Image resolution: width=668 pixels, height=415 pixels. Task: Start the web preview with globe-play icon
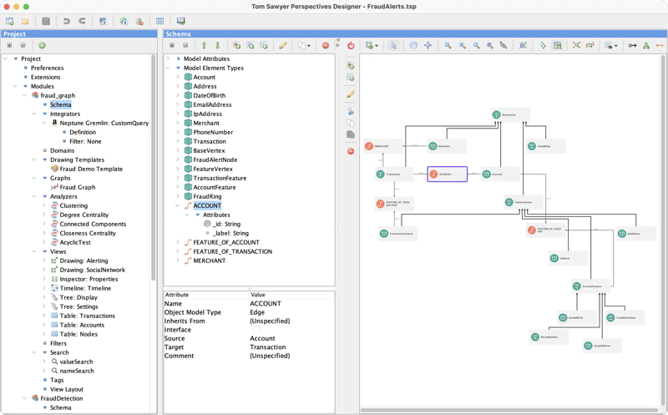[x=124, y=21]
